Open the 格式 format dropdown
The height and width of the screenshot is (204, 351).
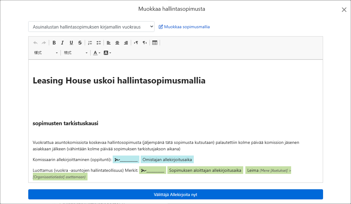click(x=76, y=53)
